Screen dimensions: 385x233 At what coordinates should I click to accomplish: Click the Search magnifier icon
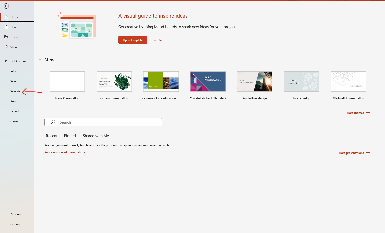pos(53,122)
